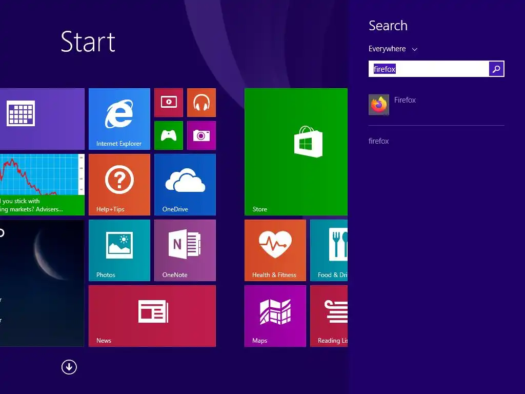Launch Firefox from the search results
This screenshot has height=394, width=525.
[436, 105]
